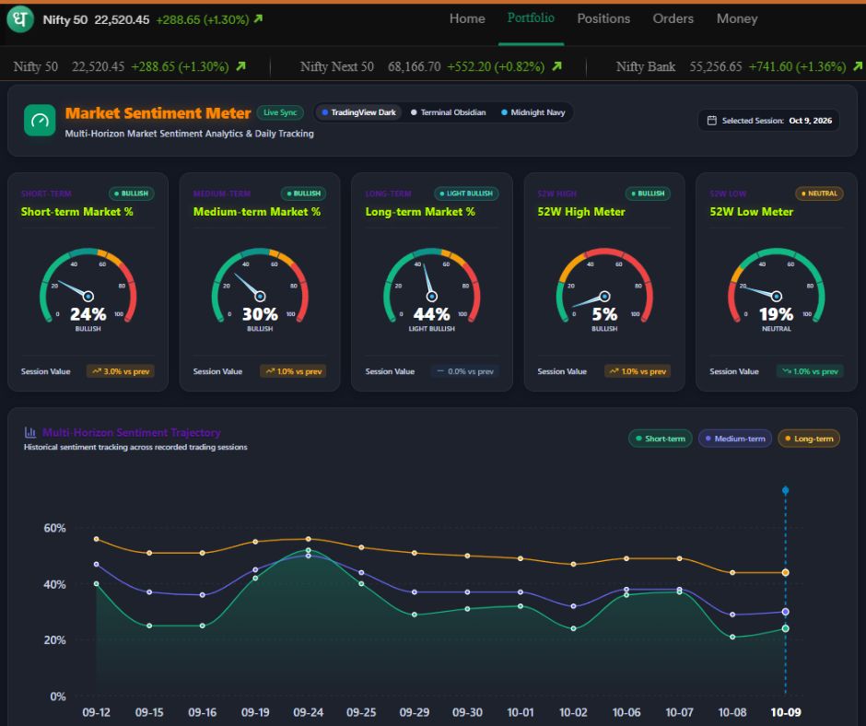Select the 09-24 date on the chart axis

pyautogui.click(x=309, y=712)
